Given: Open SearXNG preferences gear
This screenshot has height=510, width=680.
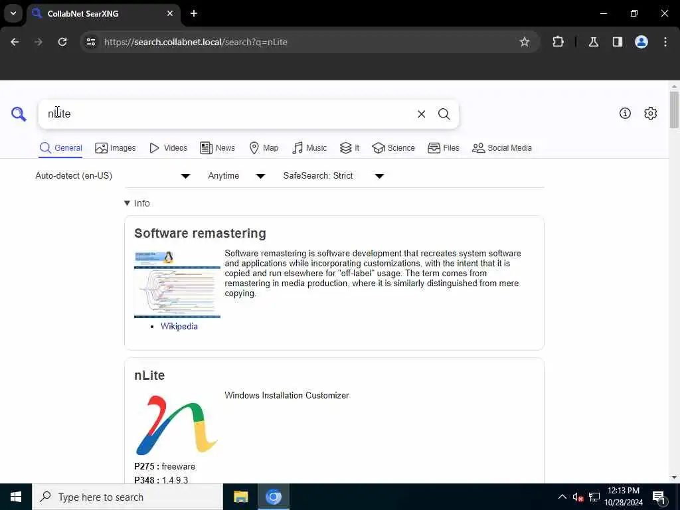Looking at the screenshot, I should click(650, 113).
